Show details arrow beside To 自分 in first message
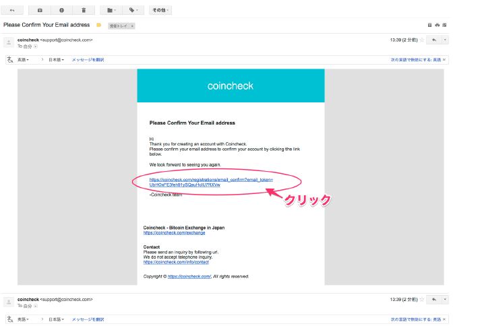The width and height of the screenshot is (478, 328). tap(36, 46)
